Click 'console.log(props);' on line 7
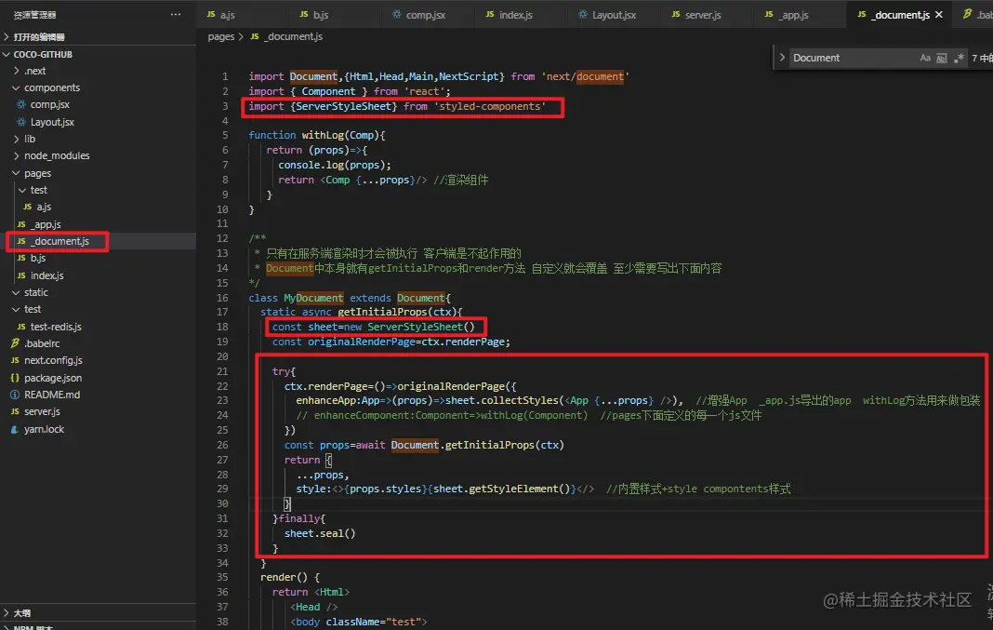Screen dimensions: 993x630 click(x=335, y=165)
